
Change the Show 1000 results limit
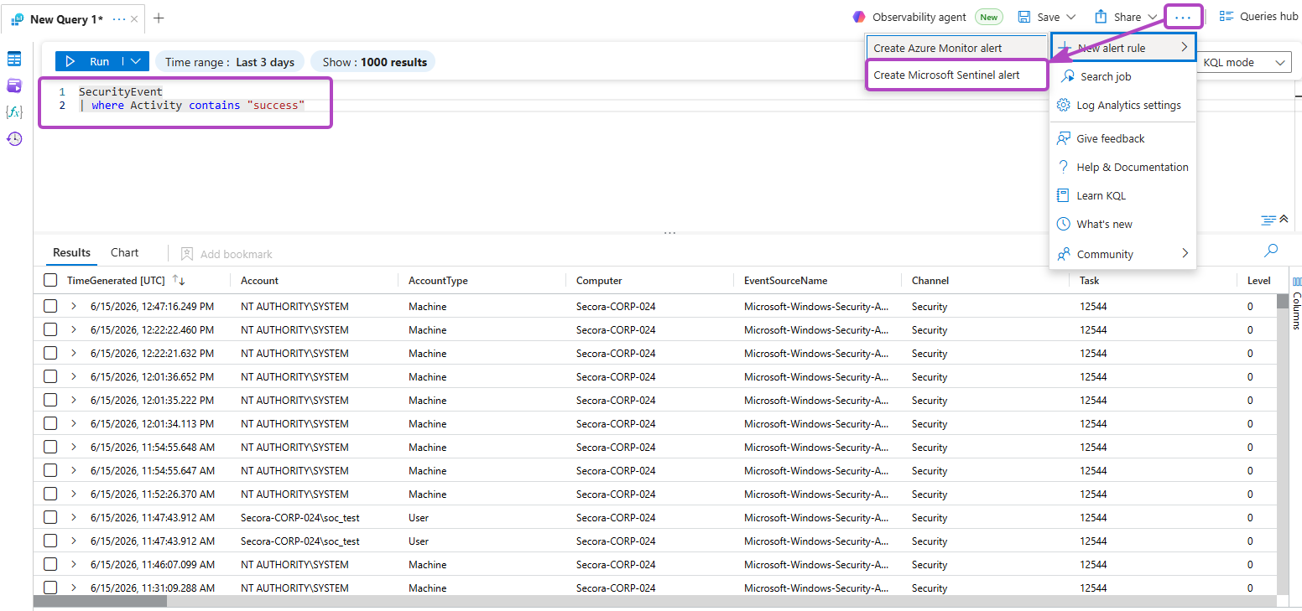pyautogui.click(x=374, y=62)
